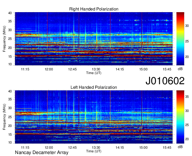This screenshot has width=192, height=156.
Task: Click the 15 MHz tick of Left Handed plot
Action: pos(10,135)
